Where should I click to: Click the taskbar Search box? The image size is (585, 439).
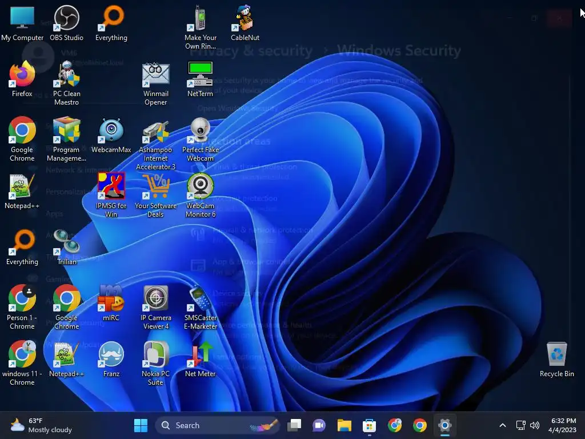click(x=218, y=425)
